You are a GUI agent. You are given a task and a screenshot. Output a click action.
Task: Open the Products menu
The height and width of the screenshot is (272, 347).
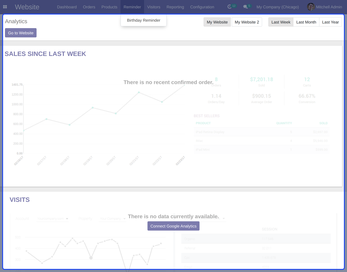tap(109, 7)
